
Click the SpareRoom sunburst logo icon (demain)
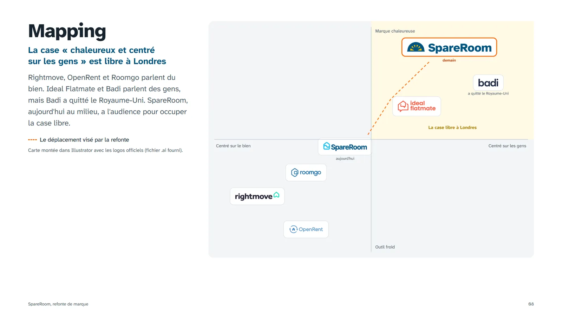(416, 47)
